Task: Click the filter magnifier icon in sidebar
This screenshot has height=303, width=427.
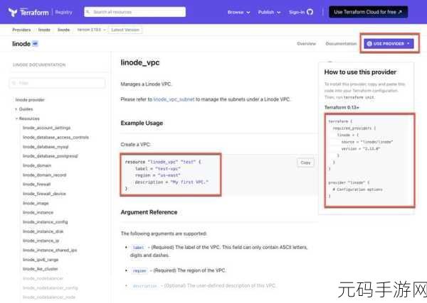Action: [14, 83]
